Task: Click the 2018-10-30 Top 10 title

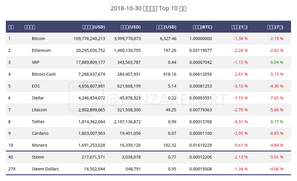Action: click(x=148, y=8)
